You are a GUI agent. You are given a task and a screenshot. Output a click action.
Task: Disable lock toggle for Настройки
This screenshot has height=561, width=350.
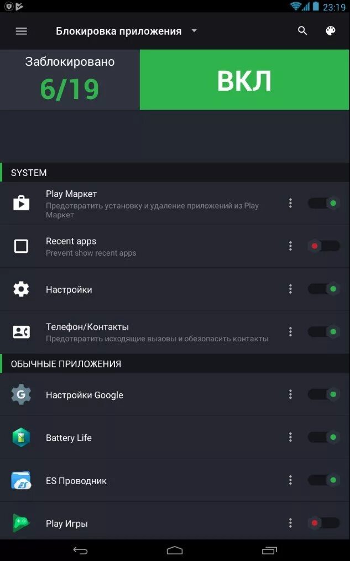pyautogui.click(x=323, y=289)
